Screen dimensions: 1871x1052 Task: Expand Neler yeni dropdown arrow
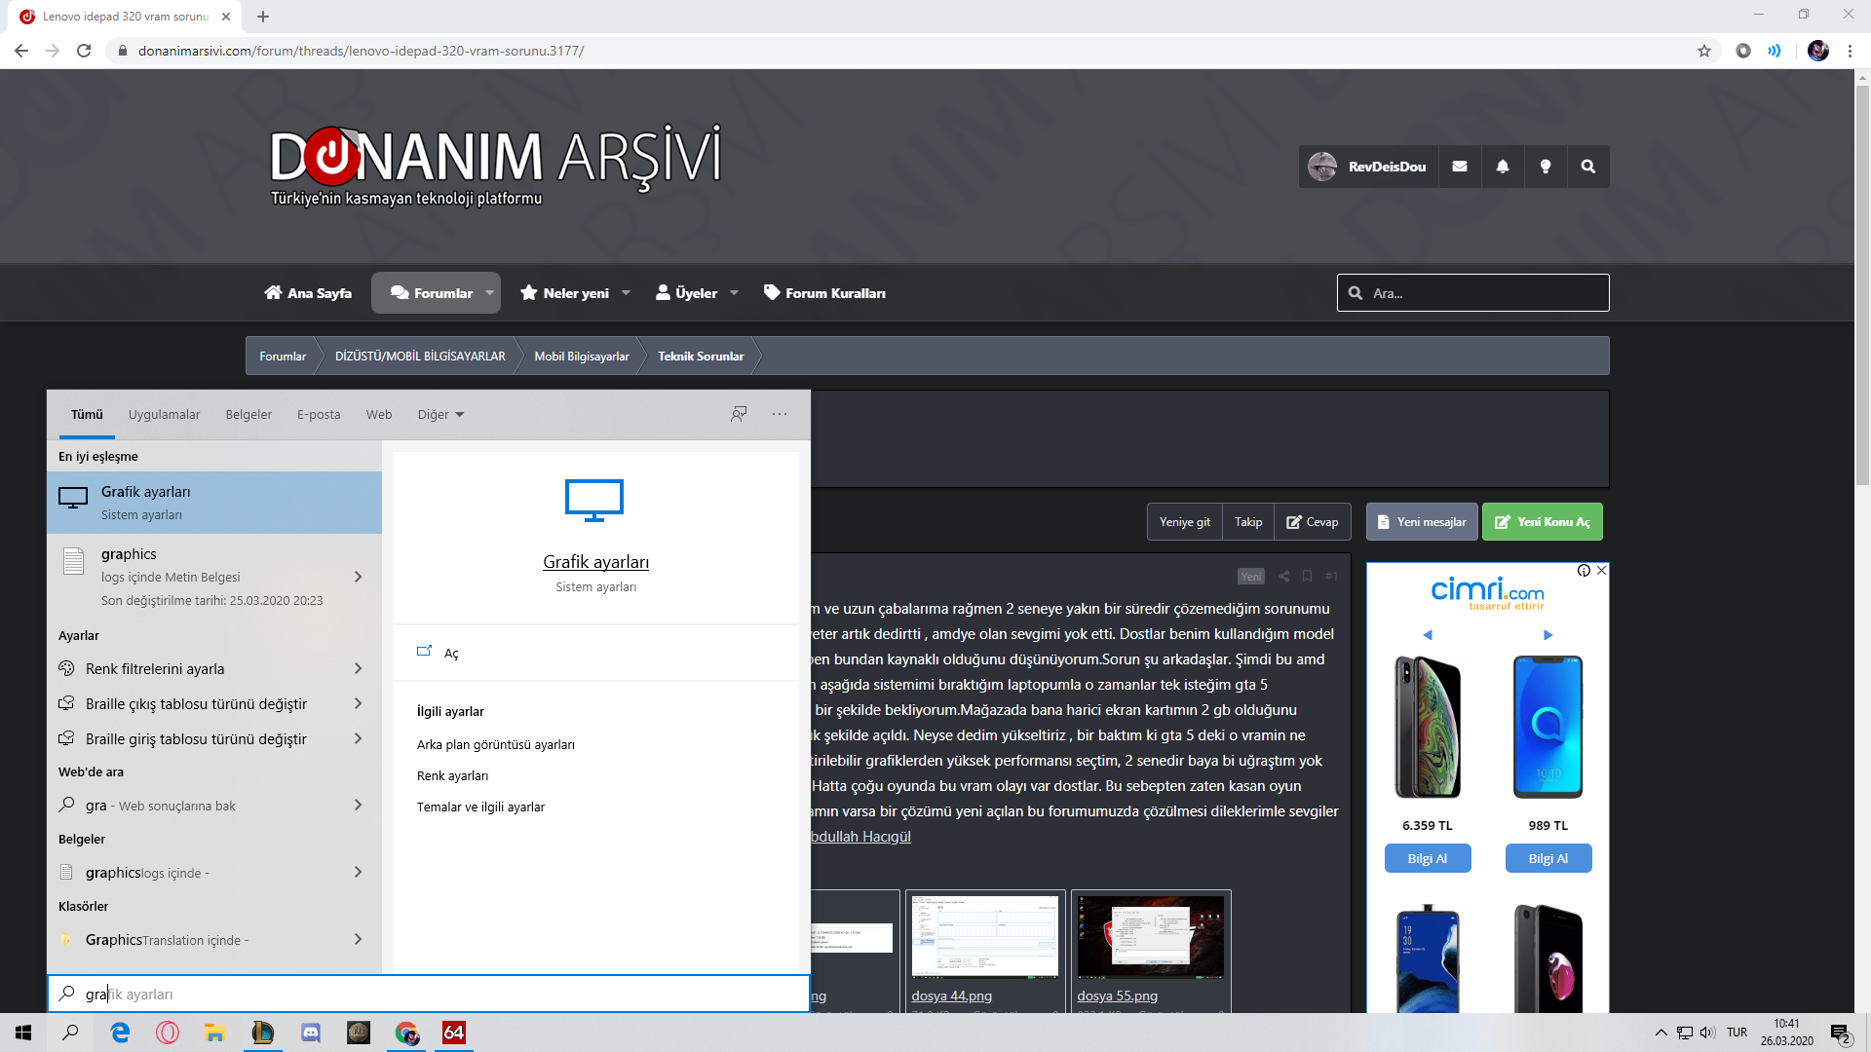(626, 292)
